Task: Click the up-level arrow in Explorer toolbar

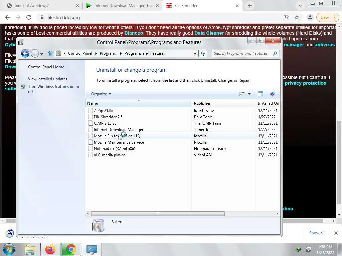Action: coord(50,53)
